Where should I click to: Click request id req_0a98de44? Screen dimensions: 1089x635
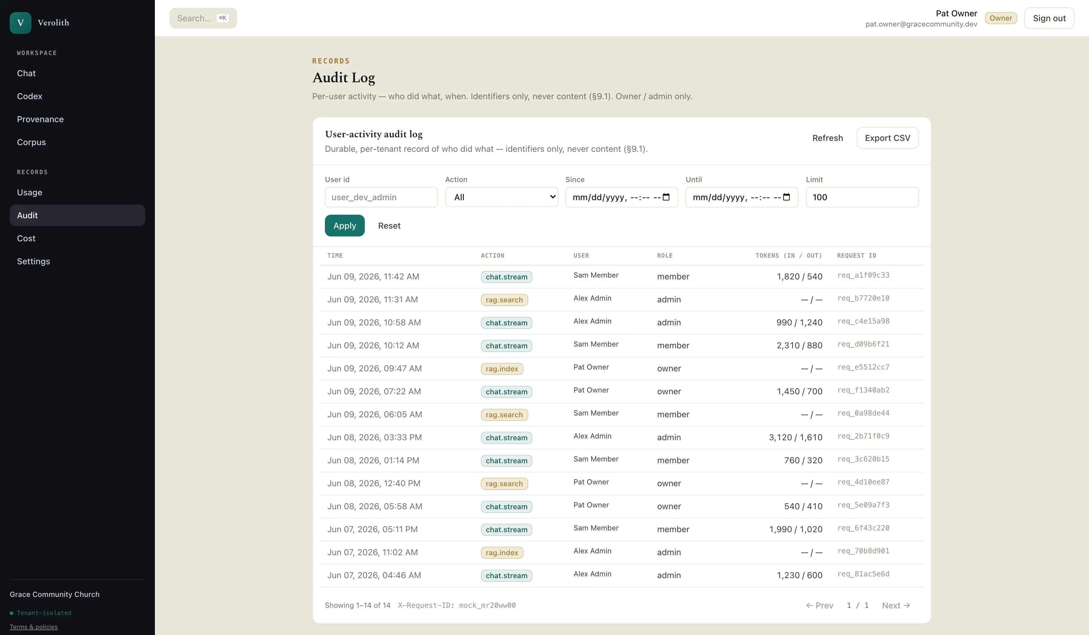pos(863,413)
